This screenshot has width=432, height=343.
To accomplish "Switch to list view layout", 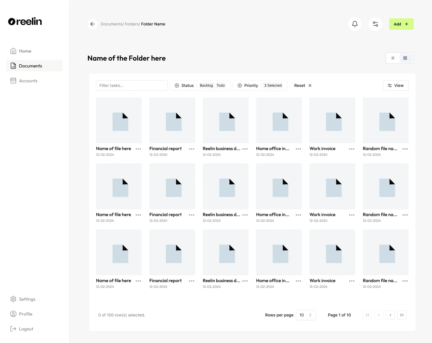I will [x=393, y=58].
